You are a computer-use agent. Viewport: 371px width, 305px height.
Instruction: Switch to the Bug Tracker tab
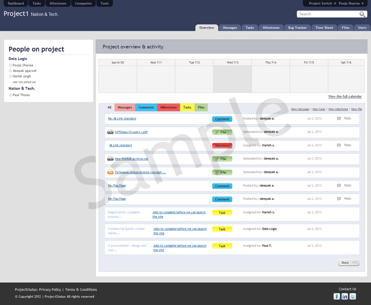[297, 27]
